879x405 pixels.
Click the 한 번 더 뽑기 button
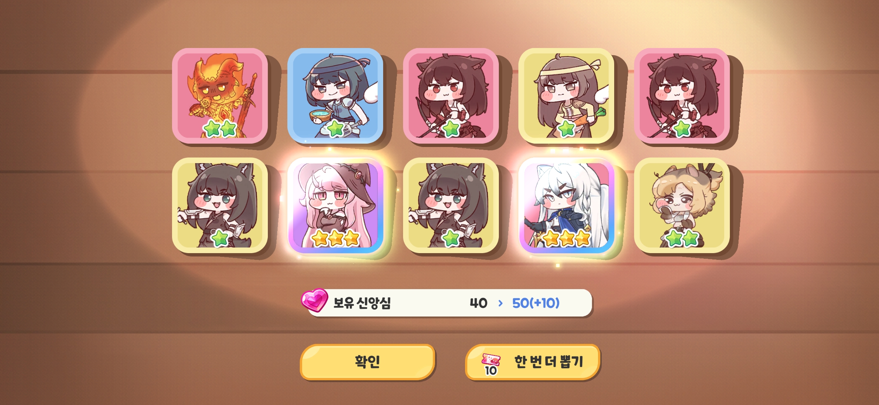(533, 362)
